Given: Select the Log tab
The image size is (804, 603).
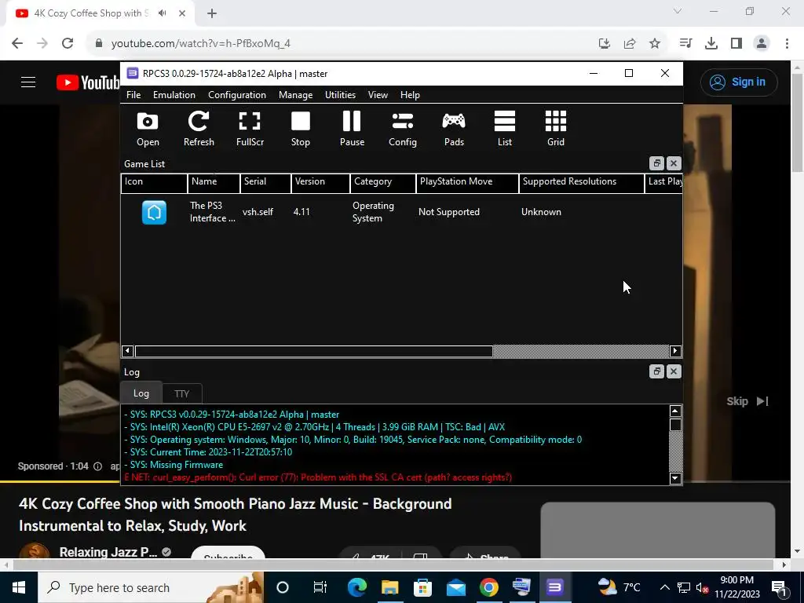Looking at the screenshot, I should coord(141,393).
